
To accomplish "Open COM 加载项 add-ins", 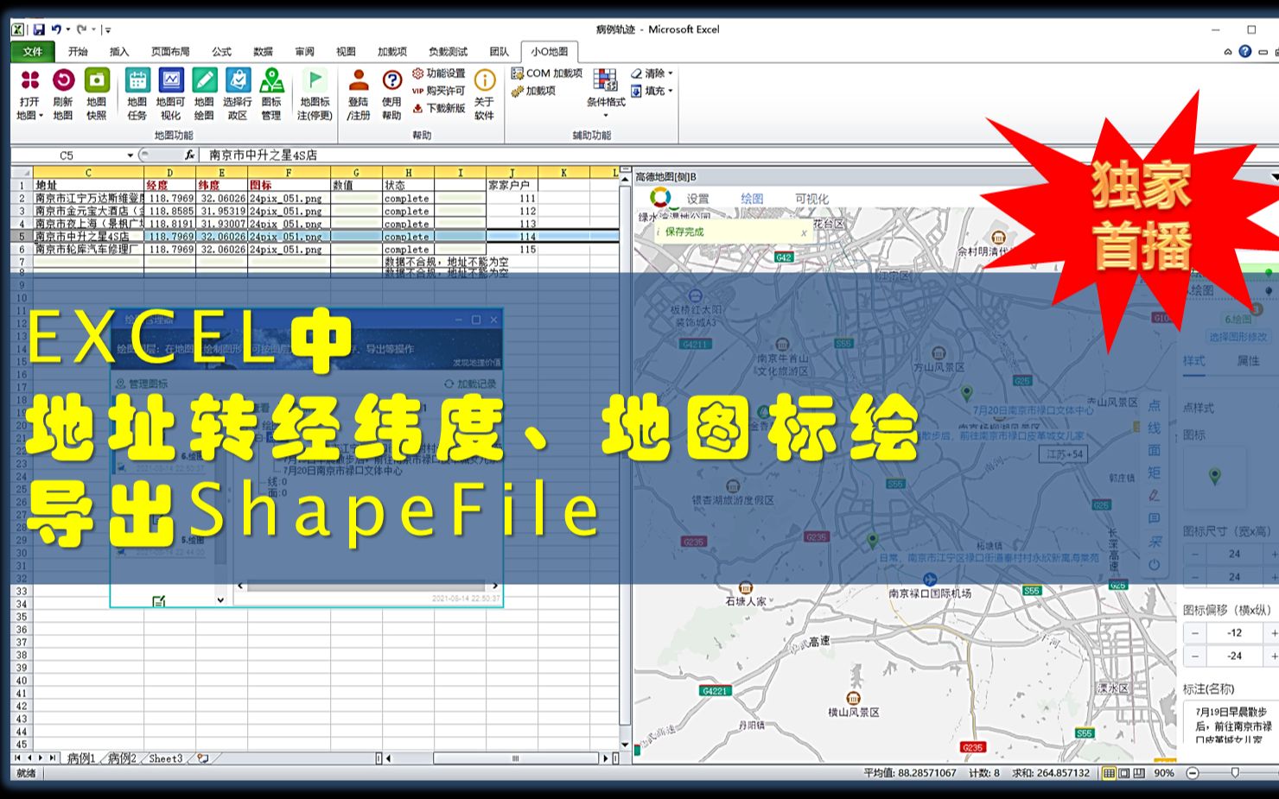I will [546, 73].
